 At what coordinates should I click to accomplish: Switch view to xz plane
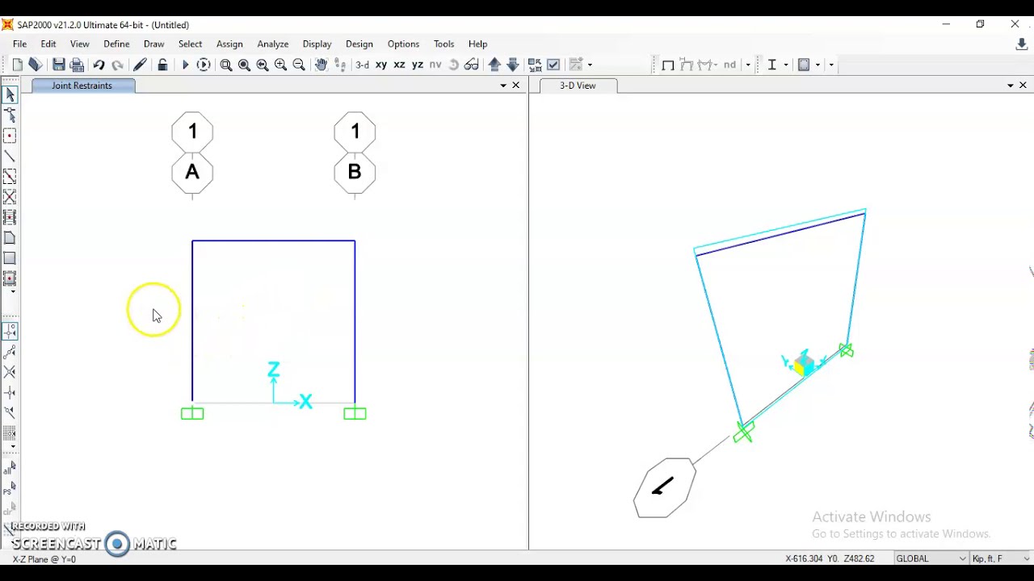(x=399, y=65)
